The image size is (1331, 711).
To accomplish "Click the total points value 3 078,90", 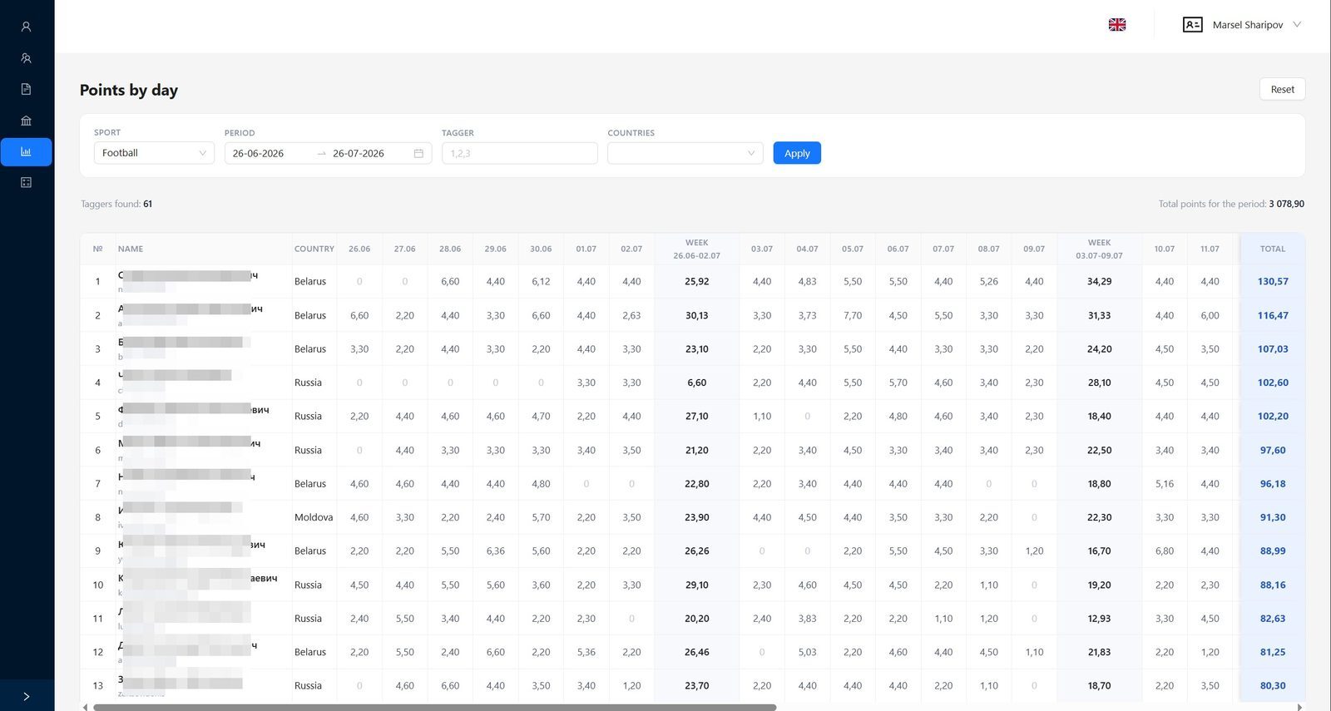I will coord(1287,204).
